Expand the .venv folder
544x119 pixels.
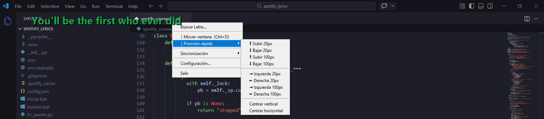32,45
